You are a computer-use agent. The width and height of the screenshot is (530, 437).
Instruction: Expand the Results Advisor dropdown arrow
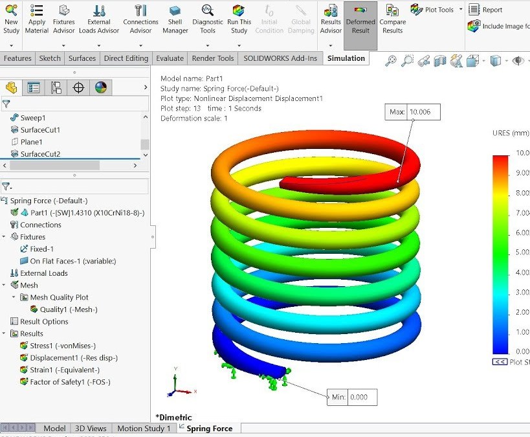click(331, 46)
